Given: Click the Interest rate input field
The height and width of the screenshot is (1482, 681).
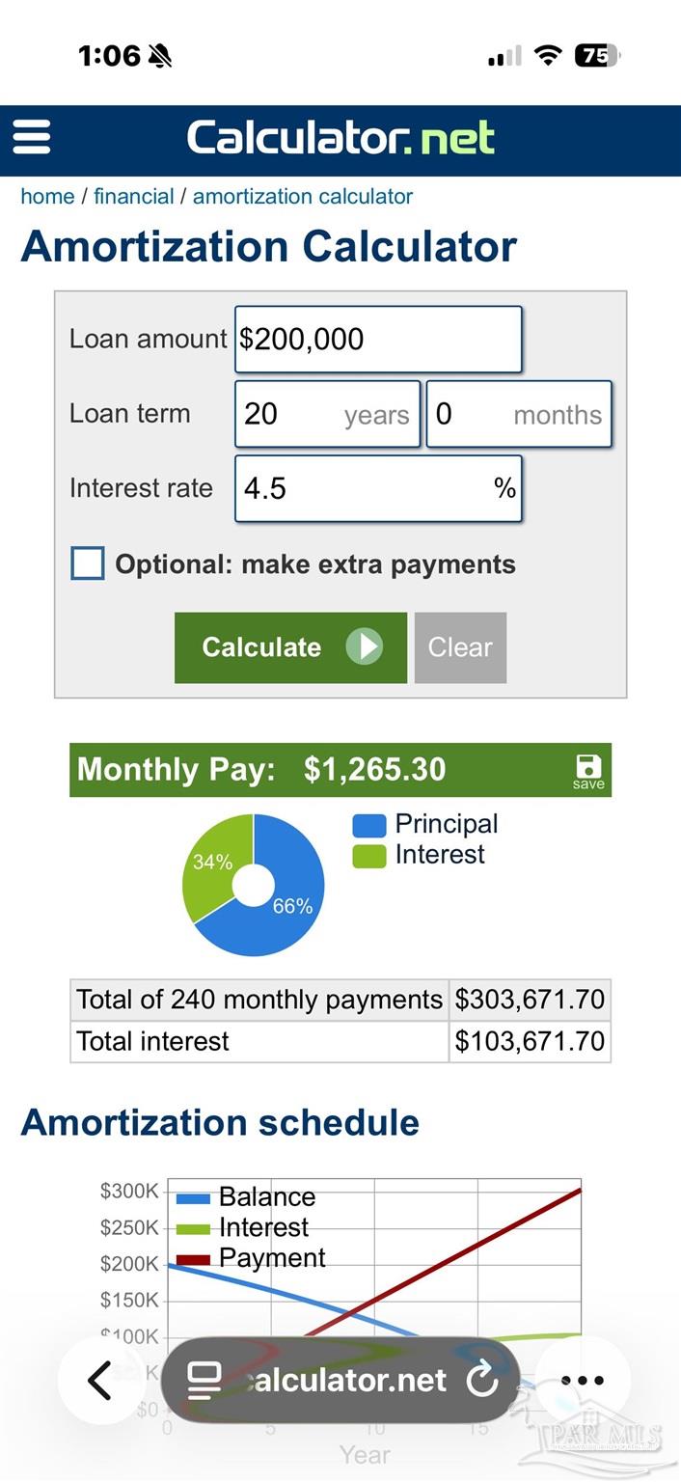Looking at the screenshot, I should click(378, 488).
